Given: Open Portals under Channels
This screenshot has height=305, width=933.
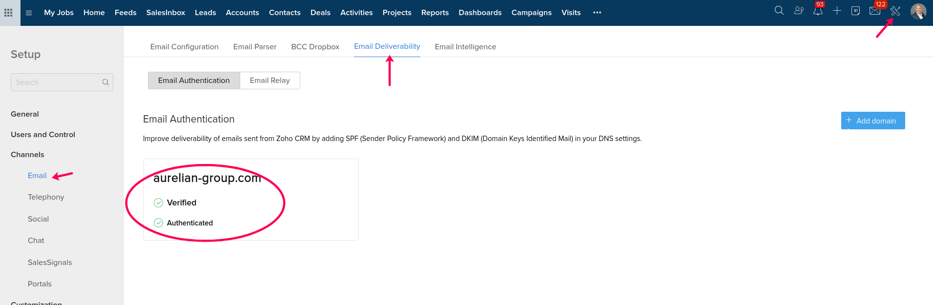Looking at the screenshot, I should tap(40, 284).
